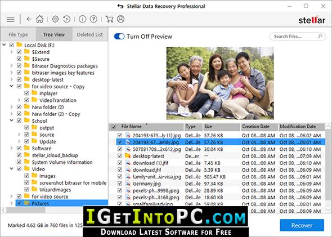The width and height of the screenshot is (332, 237).
Task: Expand the VideoTranslation folder node
Action: click(x=19, y=100)
